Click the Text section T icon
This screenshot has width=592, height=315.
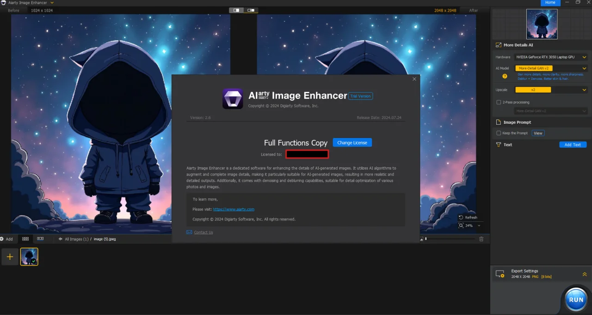(x=499, y=145)
